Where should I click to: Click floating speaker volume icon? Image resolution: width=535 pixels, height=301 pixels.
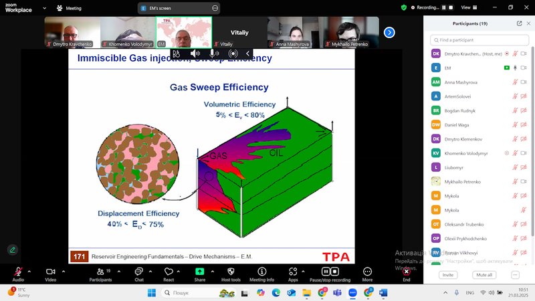click(195, 54)
